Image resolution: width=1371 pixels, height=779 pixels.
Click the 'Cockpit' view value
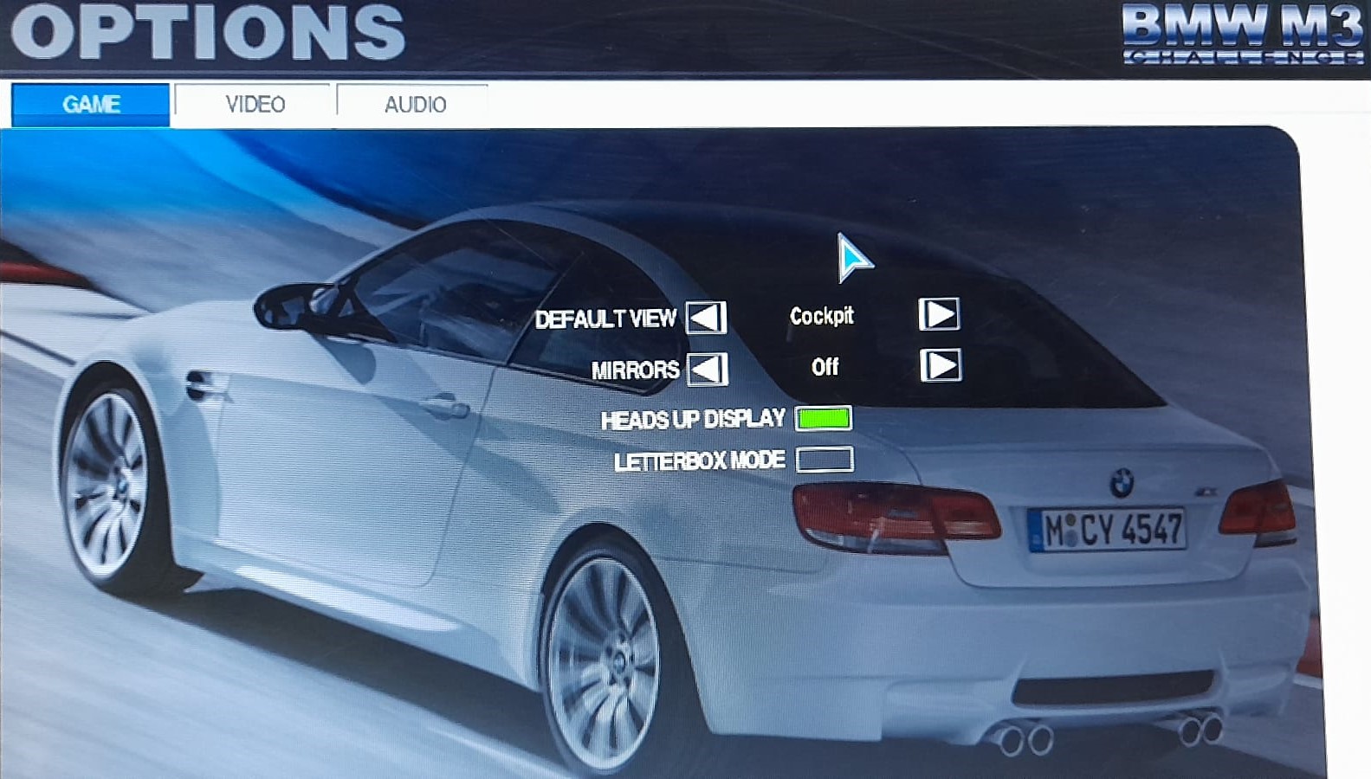pyautogui.click(x=822, y=316)
